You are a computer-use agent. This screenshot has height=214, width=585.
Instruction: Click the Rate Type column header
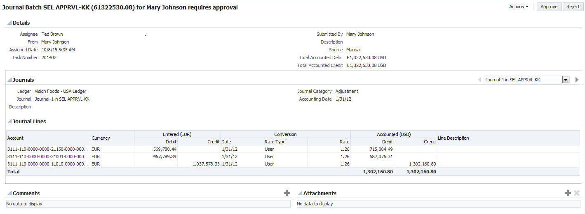tap(275, 142)
